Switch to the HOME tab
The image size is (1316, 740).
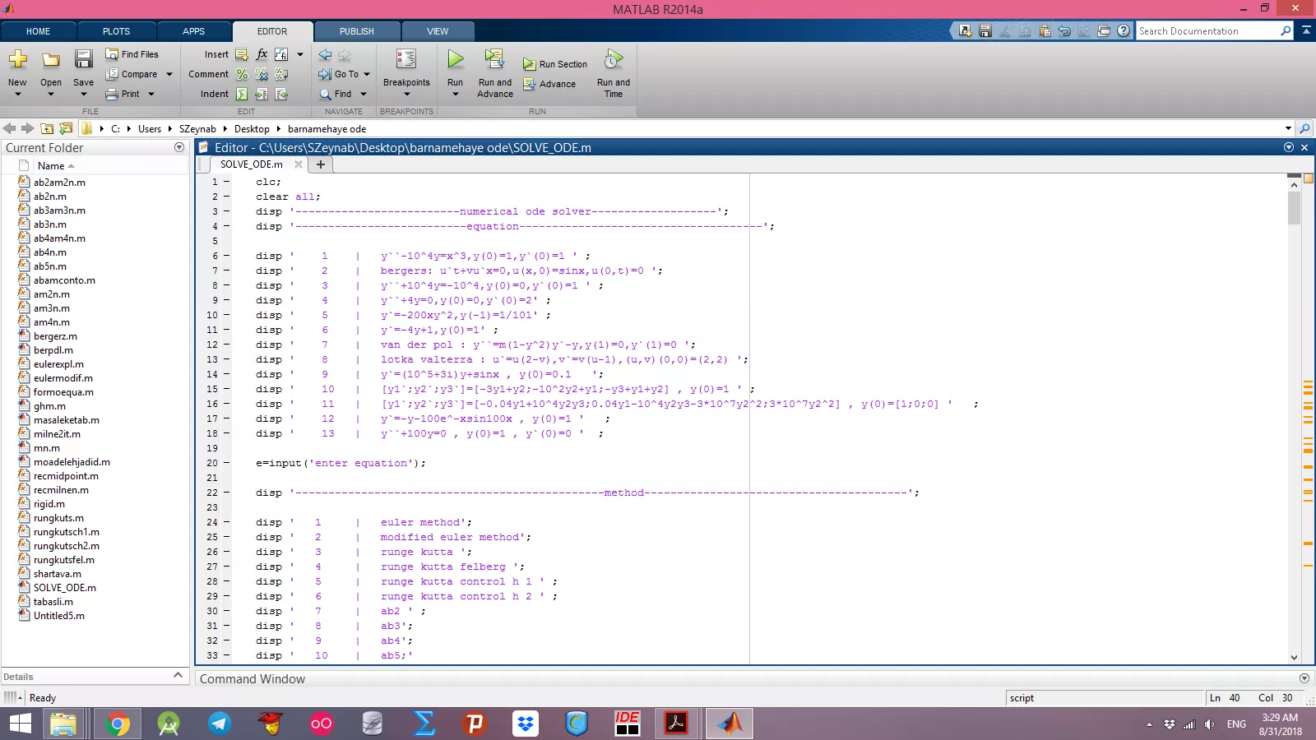click(38, 31)
